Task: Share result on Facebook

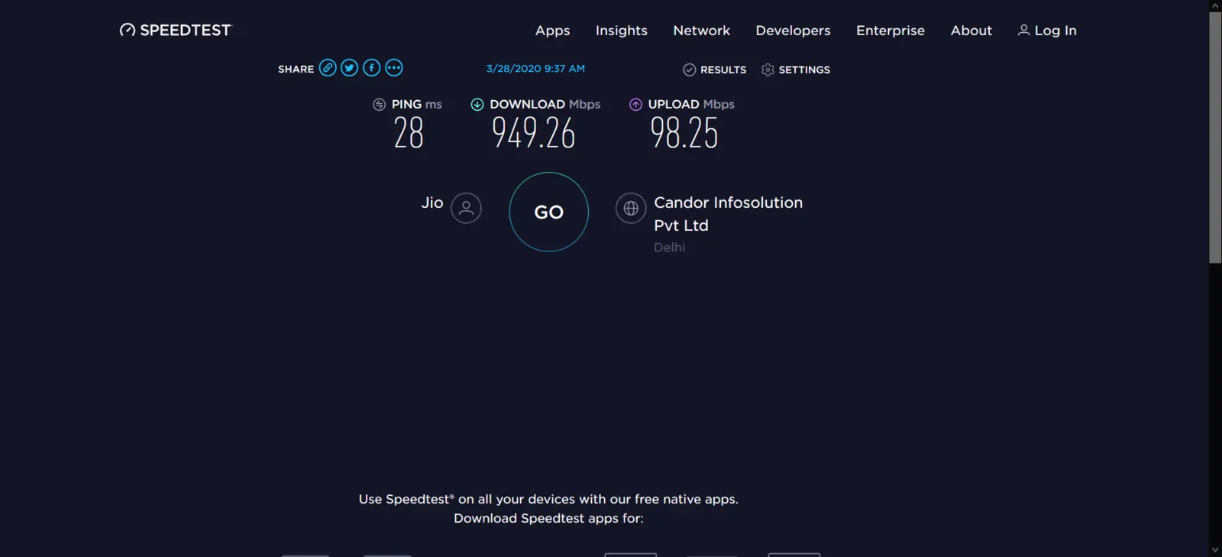Action: pos(372,68)
